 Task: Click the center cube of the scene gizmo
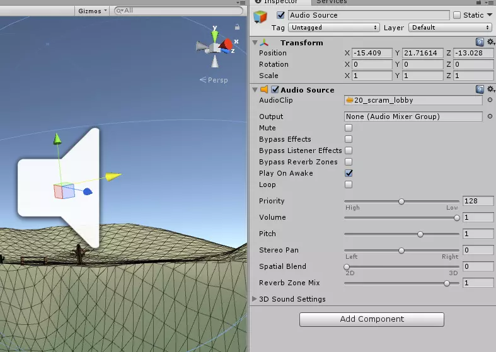point(215,48)
